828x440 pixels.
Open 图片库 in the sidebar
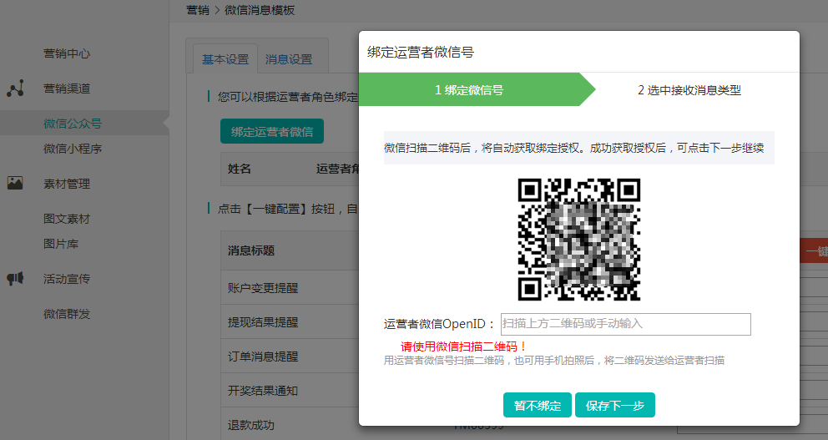(61, 244)
